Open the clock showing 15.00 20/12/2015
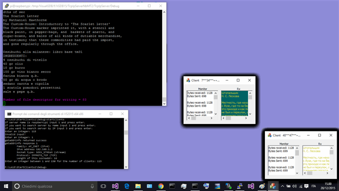The width and height of the screenshot is (339, 191). [328, 186]
